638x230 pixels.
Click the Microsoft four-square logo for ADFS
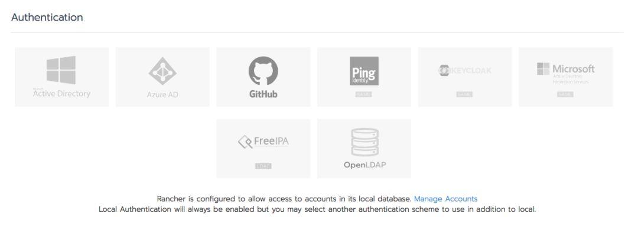543,68
